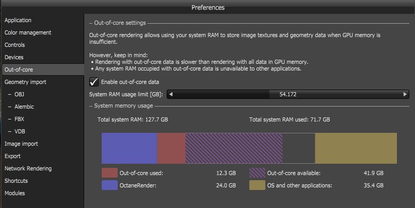
Task: Click the RAM limit increase right arrow
Action: [405, 94]
